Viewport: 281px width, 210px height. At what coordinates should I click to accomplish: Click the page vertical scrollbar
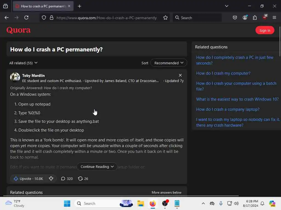(x=280, y=41)
